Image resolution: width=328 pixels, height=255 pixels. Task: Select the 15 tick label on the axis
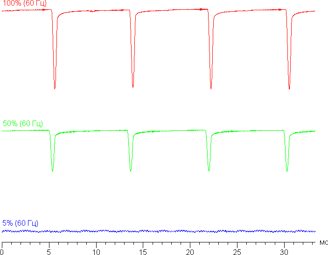pyautogui.click(x=143, y=252)
